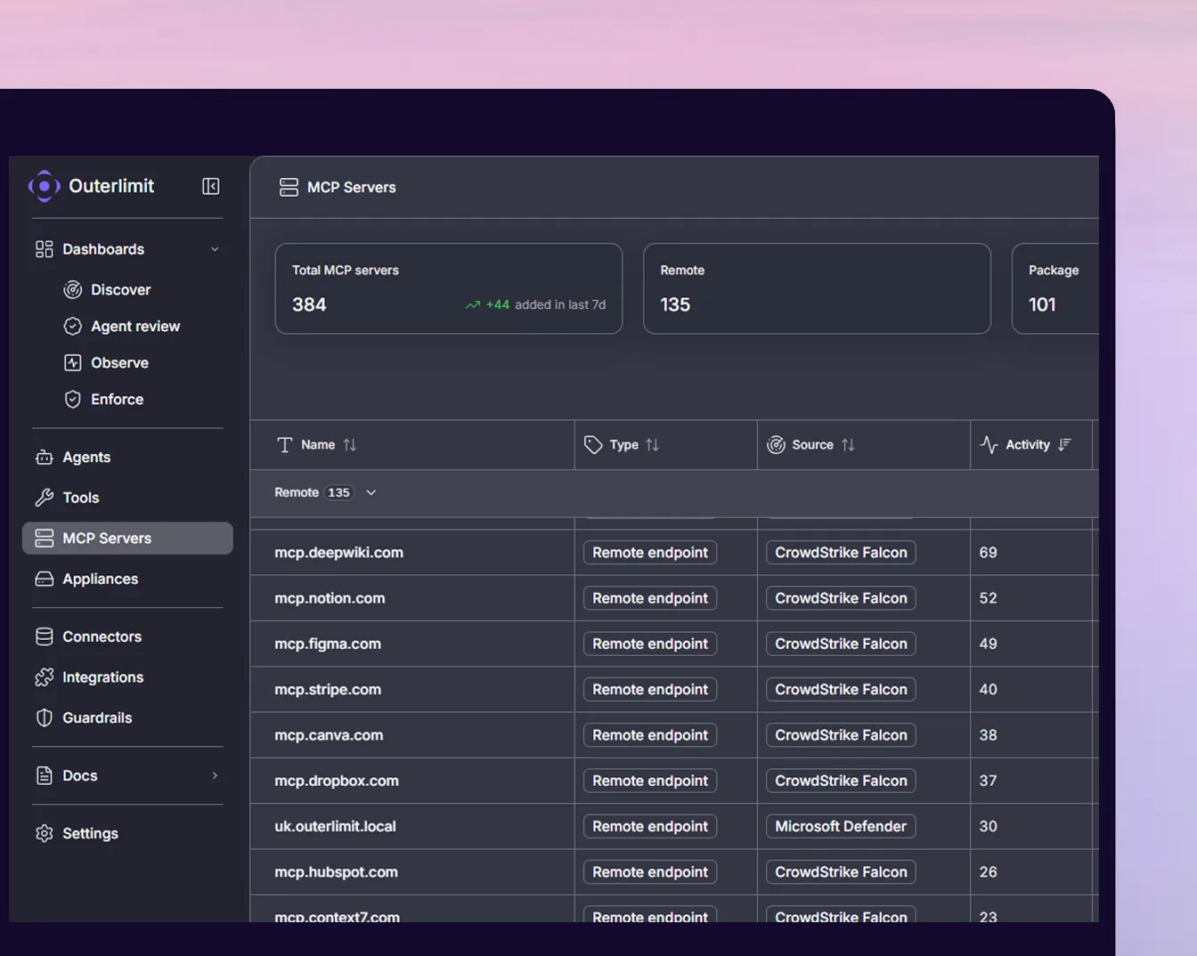Open the uk.outerlimit.local server
Viewport: 1197px width, 956px height.
tap(335, 826)
